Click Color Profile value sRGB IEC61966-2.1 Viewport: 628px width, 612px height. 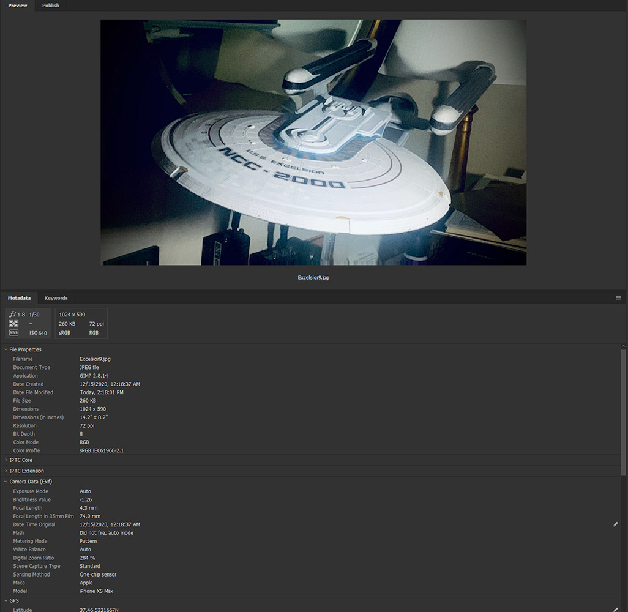click(102, 450)
